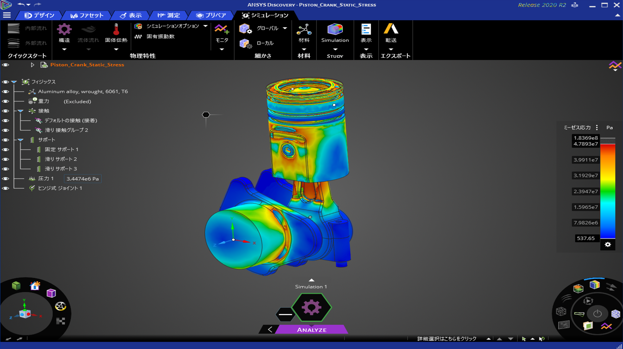
Task: Click the power icon in result wheel
Action: [x=597, y=314]
